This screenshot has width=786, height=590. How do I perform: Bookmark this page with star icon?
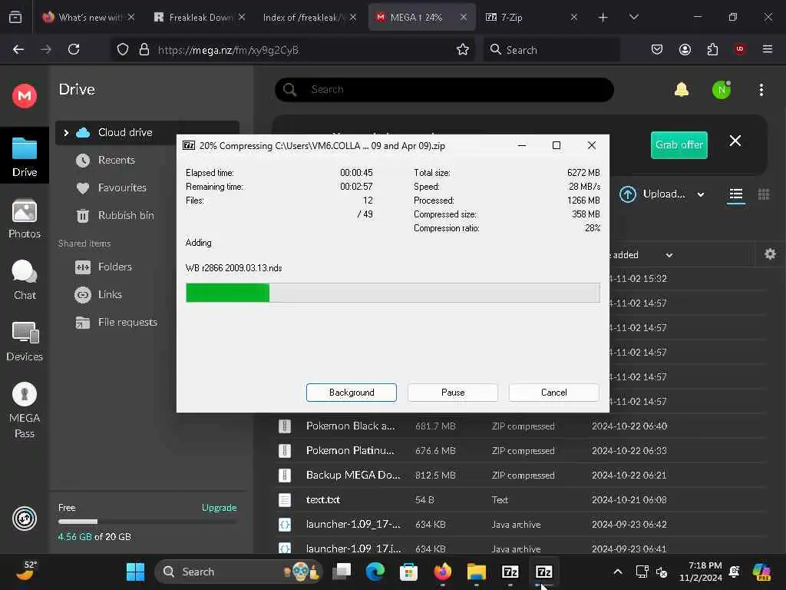463,49
